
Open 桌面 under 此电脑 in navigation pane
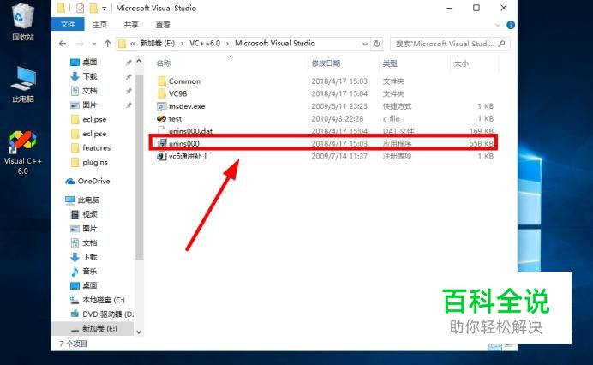pos(84,285)
